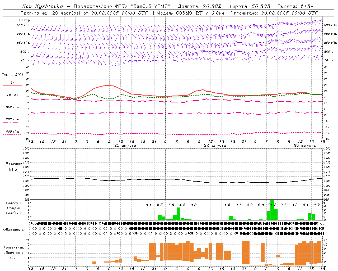Select the "ЗапСиб УГМС" provider text
Screen dimensions: 338x271
[x=151, y=6]
